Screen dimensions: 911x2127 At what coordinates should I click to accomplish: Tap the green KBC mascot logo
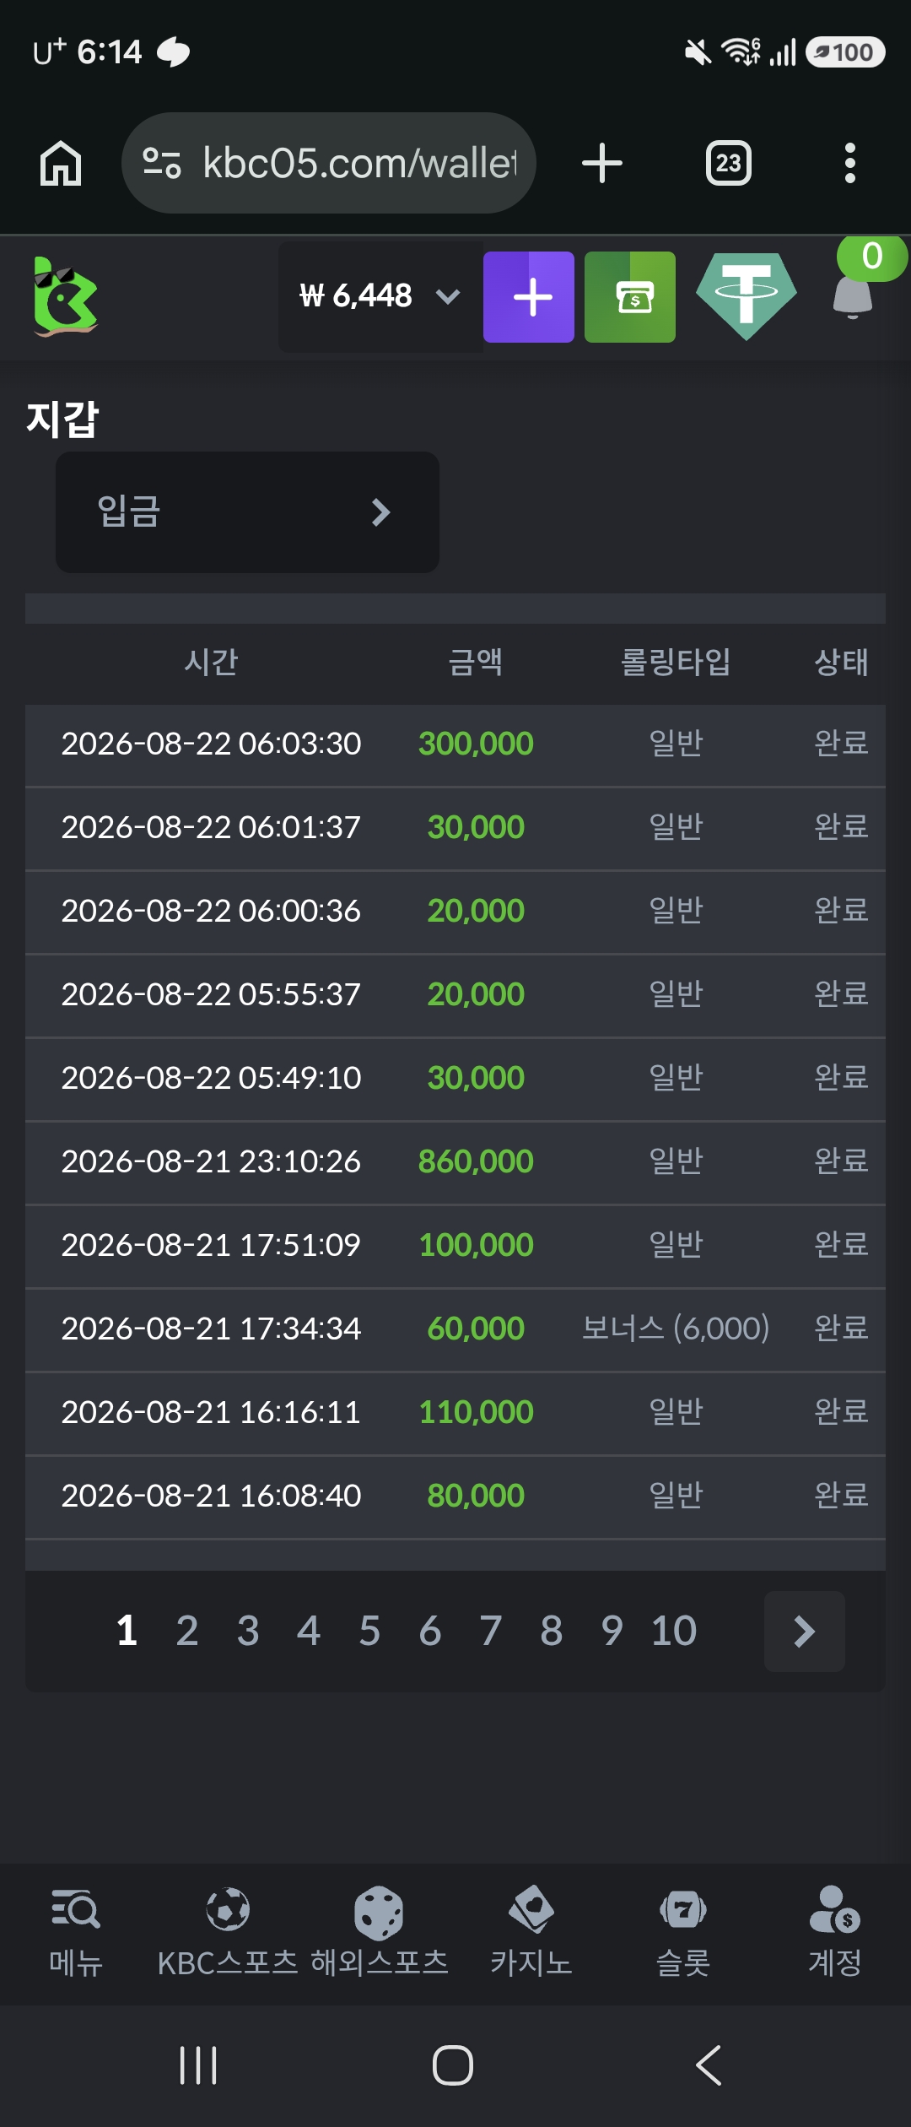(65, 297)
